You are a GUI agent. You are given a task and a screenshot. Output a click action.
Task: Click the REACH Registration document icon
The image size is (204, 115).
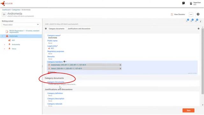pos(7,32)
